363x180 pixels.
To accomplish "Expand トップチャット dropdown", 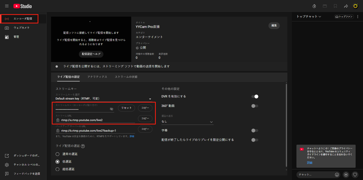I will 309,17.
